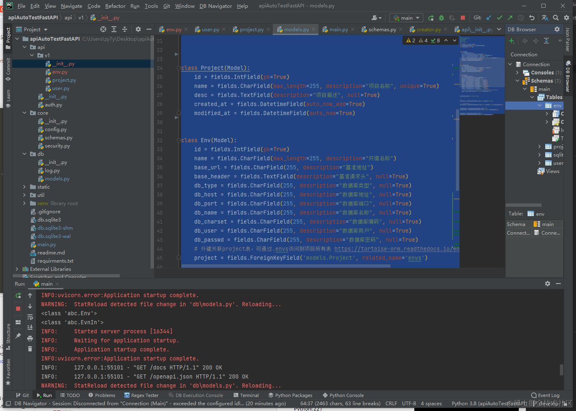Select opened file target icon in Project panel
Image resolution: width=576 pixels, height=411 pixels.
click(103, 29)
